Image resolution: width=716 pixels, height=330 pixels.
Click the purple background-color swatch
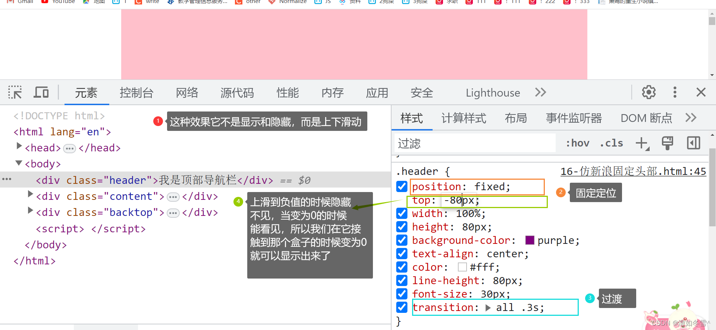(x=530, y=240)
